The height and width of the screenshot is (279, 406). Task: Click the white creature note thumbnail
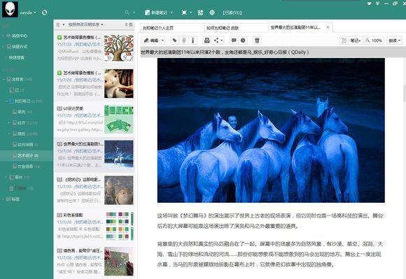coord(119,83)
